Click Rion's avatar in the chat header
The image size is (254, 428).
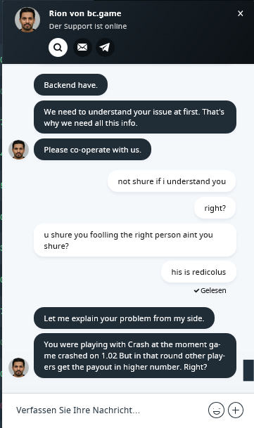[x=27, y=20]
